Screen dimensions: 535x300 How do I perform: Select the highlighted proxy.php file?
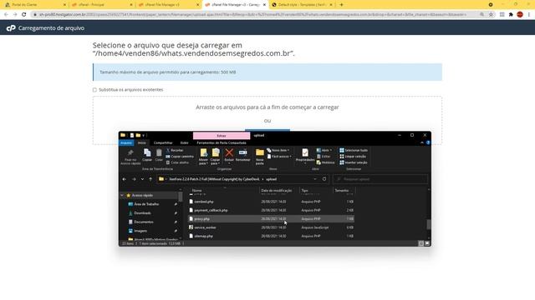coord(272,218)
